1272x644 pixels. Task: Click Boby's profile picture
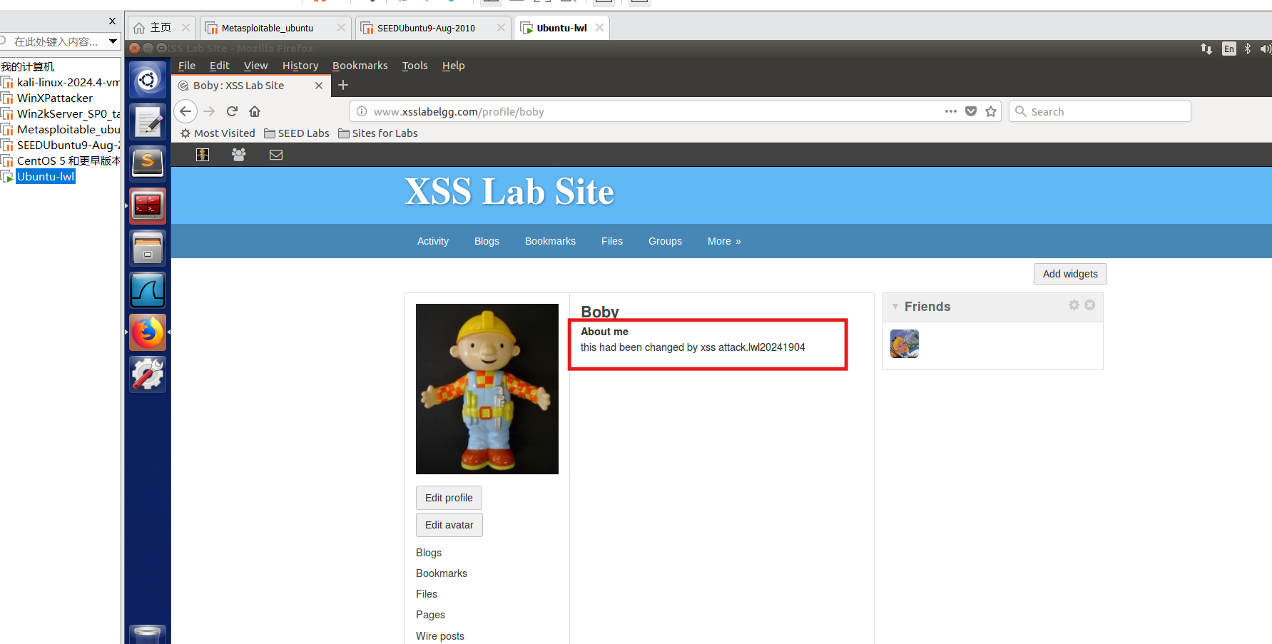[487, 389]
